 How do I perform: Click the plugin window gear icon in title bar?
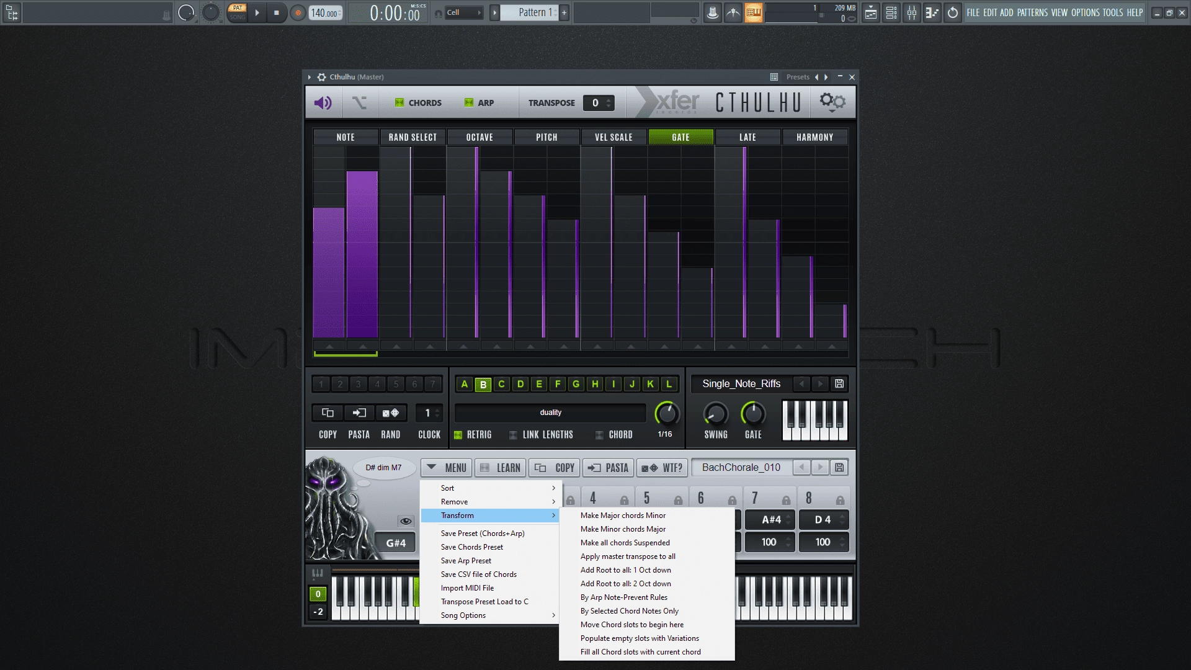pos(321,77)
